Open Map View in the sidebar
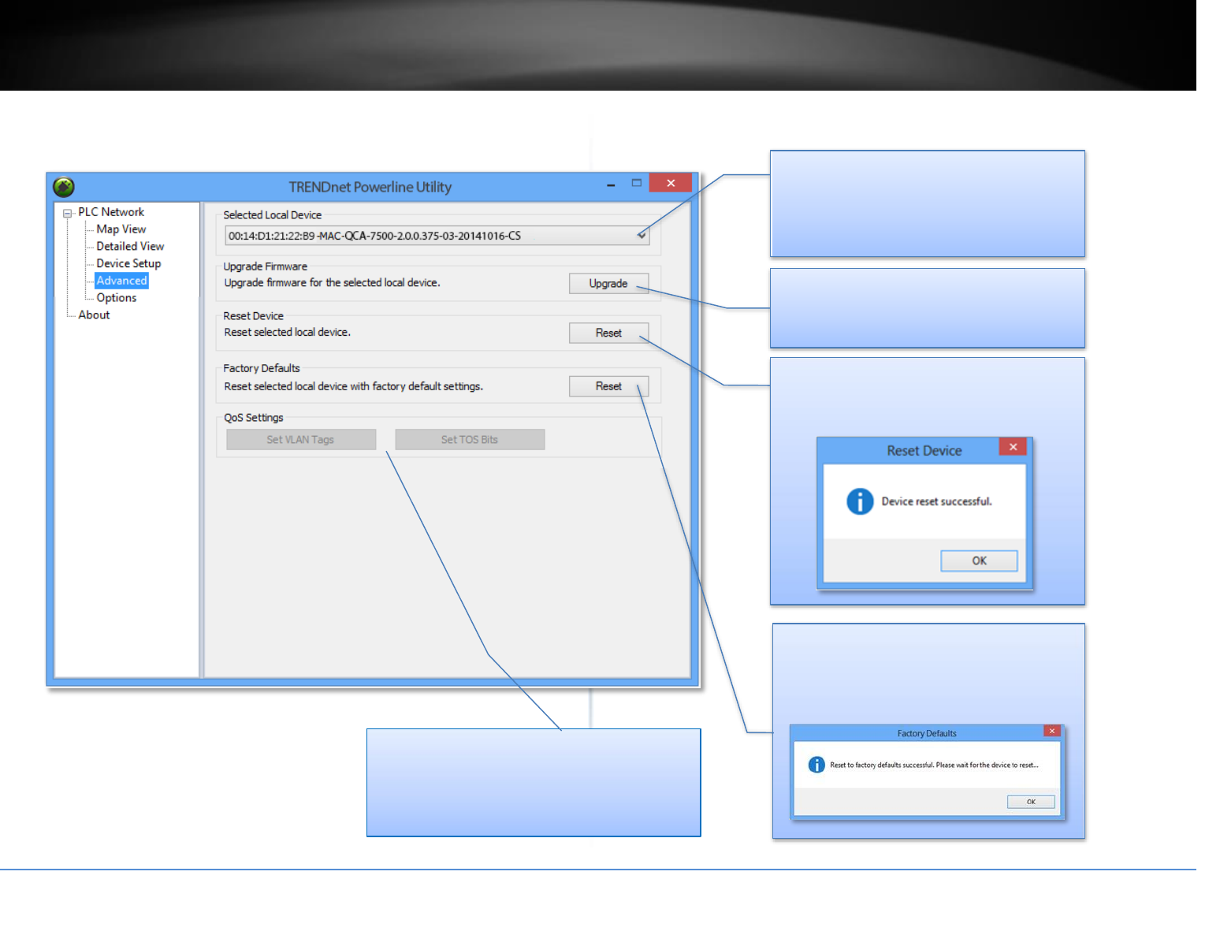The height and width of the screenshot is (946, 1220). (x=121, y=229)
